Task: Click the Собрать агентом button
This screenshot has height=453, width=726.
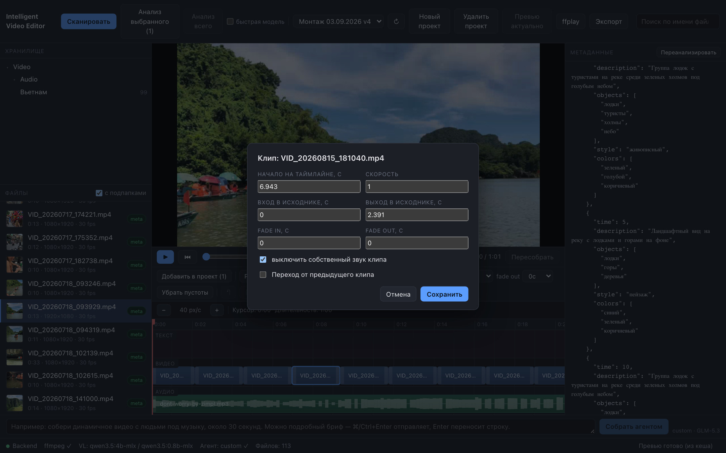Action: point(634,426)
